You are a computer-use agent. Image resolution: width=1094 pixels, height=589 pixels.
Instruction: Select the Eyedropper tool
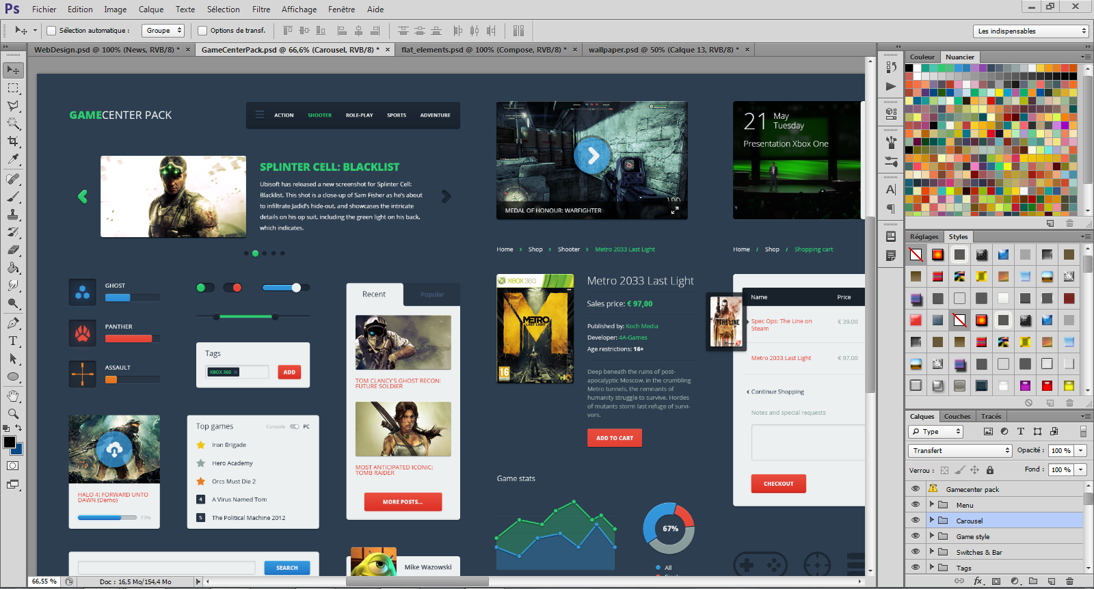click(13, 159)
